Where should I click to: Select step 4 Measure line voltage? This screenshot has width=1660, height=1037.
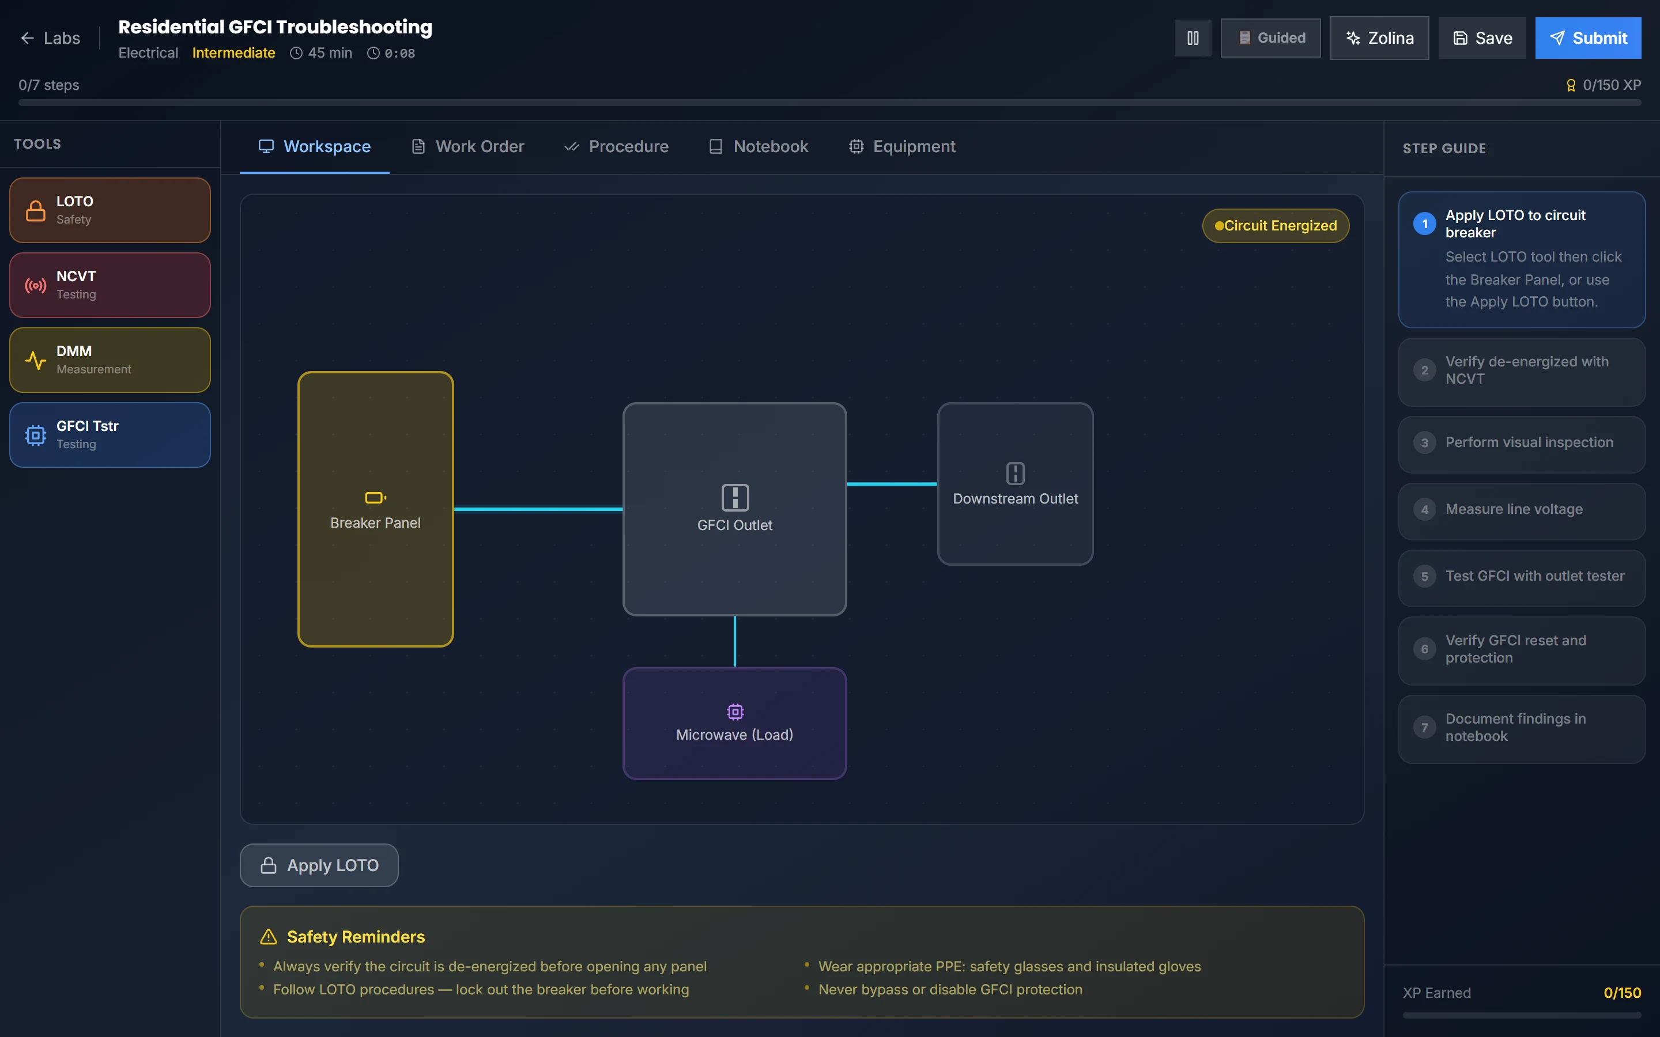pyautogui.click(x=1522, y=510)
